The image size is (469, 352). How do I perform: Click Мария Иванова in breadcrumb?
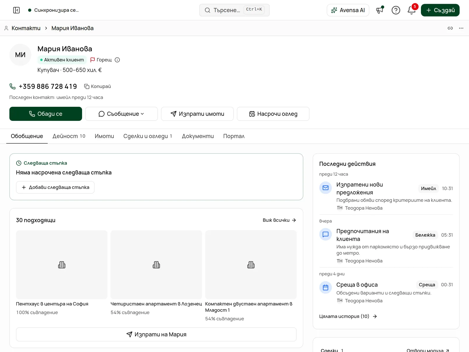pos(73,28)
